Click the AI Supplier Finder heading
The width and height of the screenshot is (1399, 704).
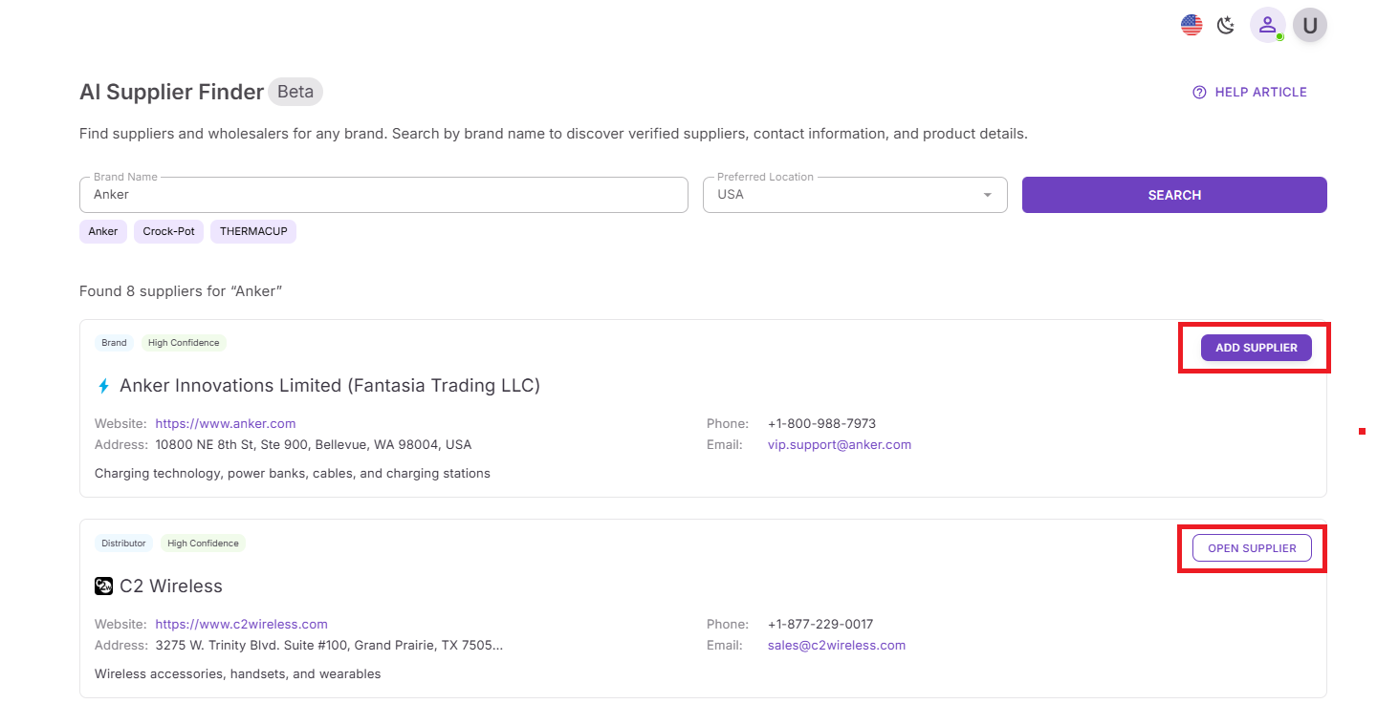coord(172,92)
